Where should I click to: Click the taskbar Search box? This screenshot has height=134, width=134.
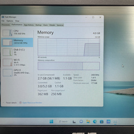tap(63, 121)
